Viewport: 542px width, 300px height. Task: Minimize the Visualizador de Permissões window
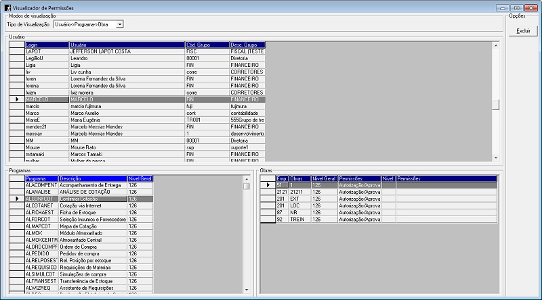[x=503, y=6]
